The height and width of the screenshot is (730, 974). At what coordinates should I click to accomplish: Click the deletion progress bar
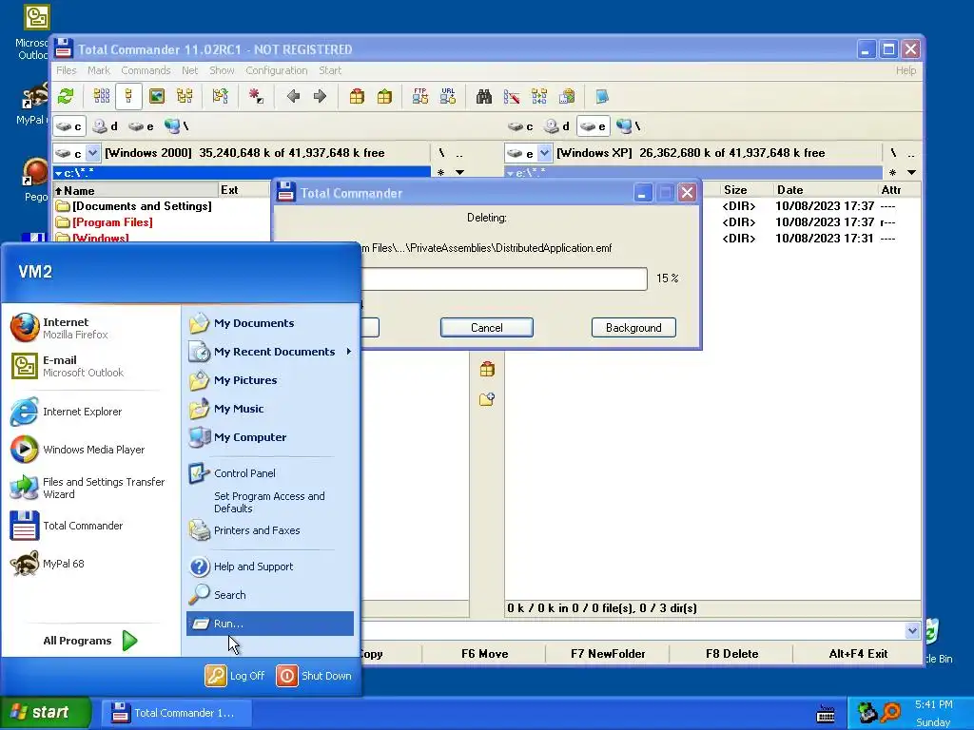[504, 279]
